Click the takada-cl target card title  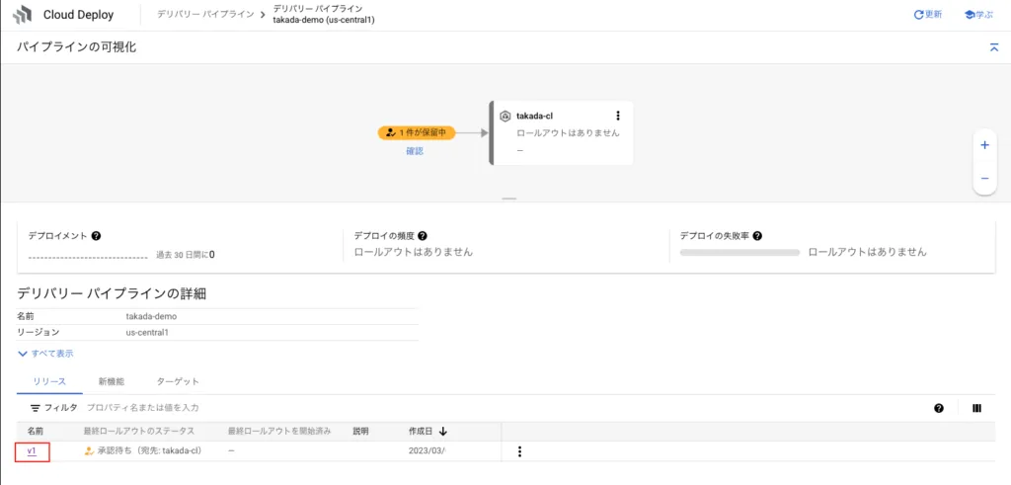point(534,117)
